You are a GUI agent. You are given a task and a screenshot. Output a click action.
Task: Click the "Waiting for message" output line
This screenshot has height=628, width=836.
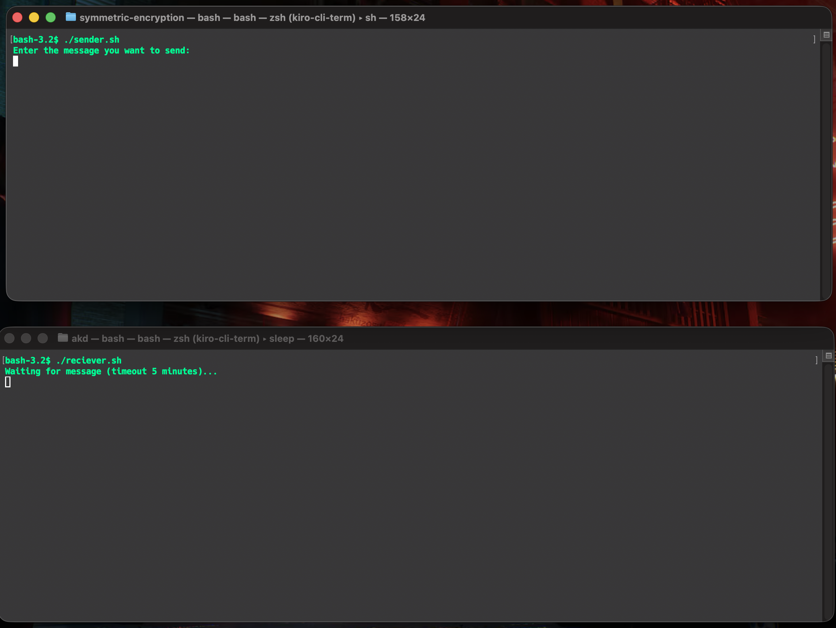pyautogui.click(x=111, y=371)
